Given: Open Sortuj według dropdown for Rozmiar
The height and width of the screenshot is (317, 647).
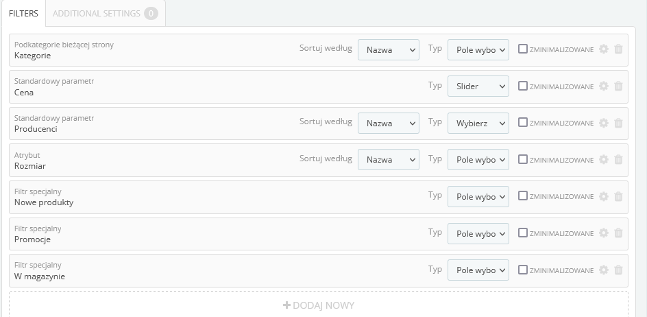Looking at the screenshot, I should pos(389,160).
